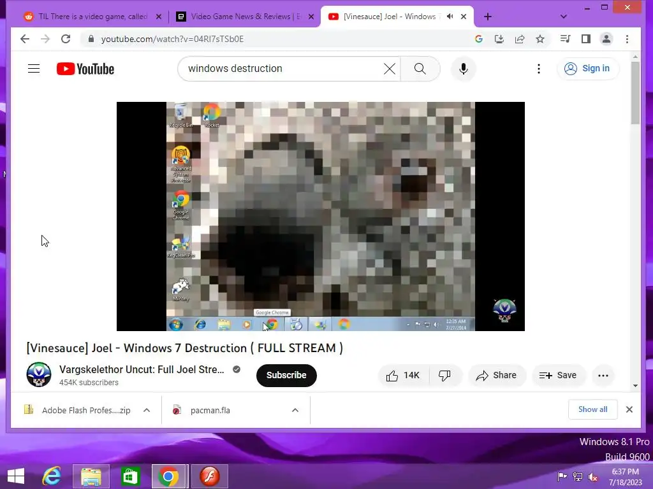Close the Reddit TIL tab
Image resolution: width=653 pixels, height=489 pixels.
coord(159,17)
